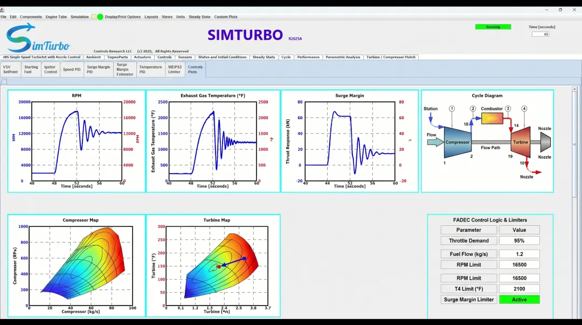Select the VSV SetPoint sub-tab

pyautogui.click(x=10, y=70)
